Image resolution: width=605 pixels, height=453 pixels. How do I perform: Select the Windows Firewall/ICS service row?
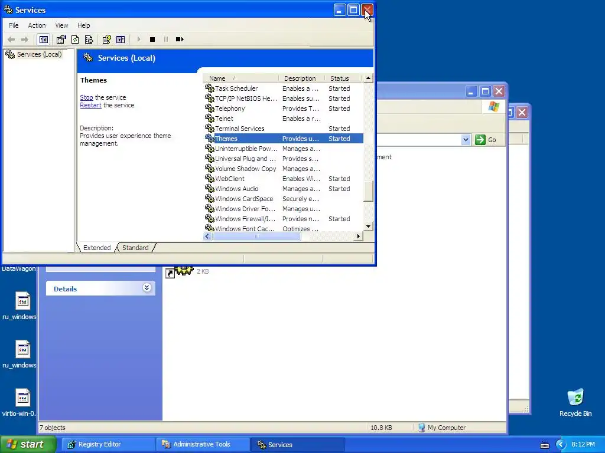284,219
